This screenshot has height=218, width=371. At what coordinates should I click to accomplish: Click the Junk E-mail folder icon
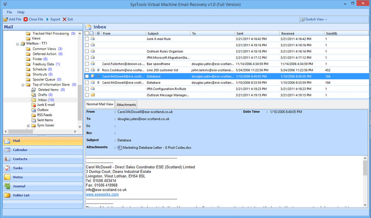coord(34,105)
